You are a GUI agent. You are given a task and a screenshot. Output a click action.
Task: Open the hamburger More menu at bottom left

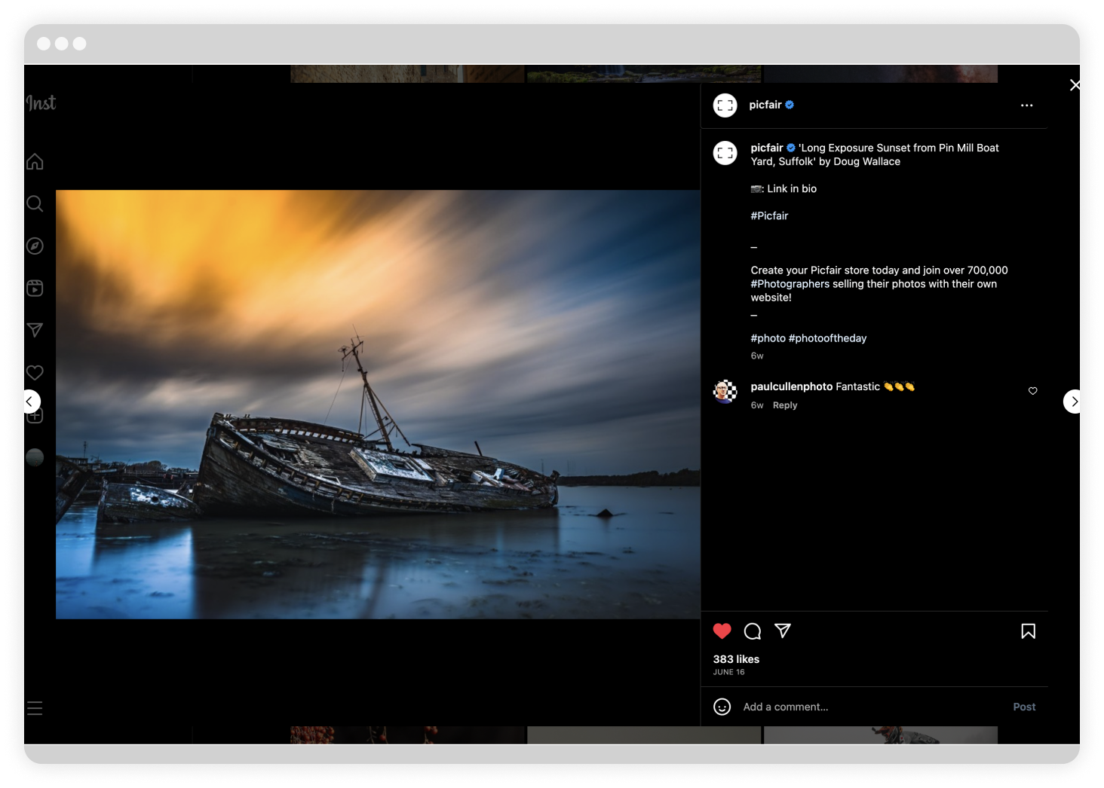pos(35,708)
